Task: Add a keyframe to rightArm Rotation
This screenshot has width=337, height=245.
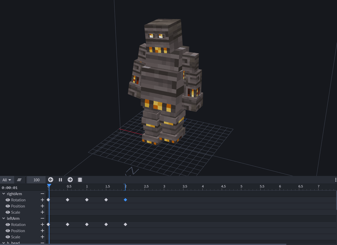Action: tap(42, 200)
